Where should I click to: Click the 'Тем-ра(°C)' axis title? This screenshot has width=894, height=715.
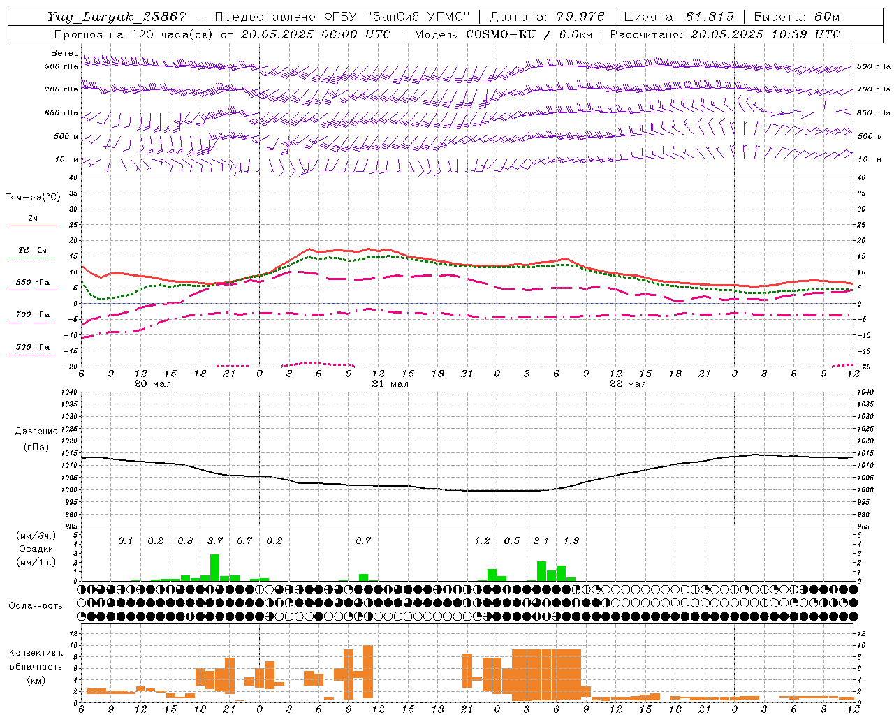click(33, 197)
